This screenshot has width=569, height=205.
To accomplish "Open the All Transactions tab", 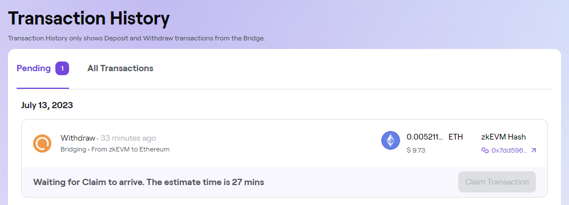I will (120, 68).
